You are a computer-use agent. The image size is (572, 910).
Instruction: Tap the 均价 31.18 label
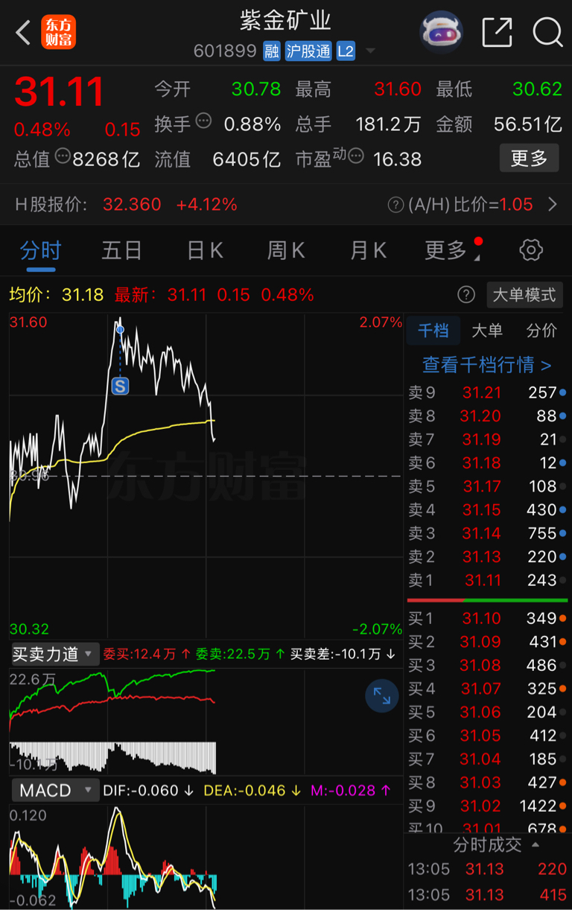pyautogui.click(x=57, y=295)
